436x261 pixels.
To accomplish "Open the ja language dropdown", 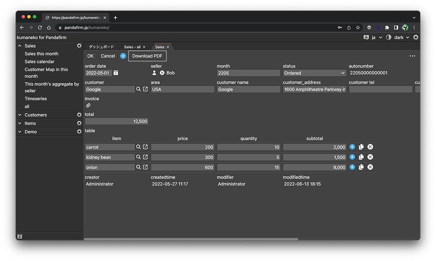I will pos(376,37).
